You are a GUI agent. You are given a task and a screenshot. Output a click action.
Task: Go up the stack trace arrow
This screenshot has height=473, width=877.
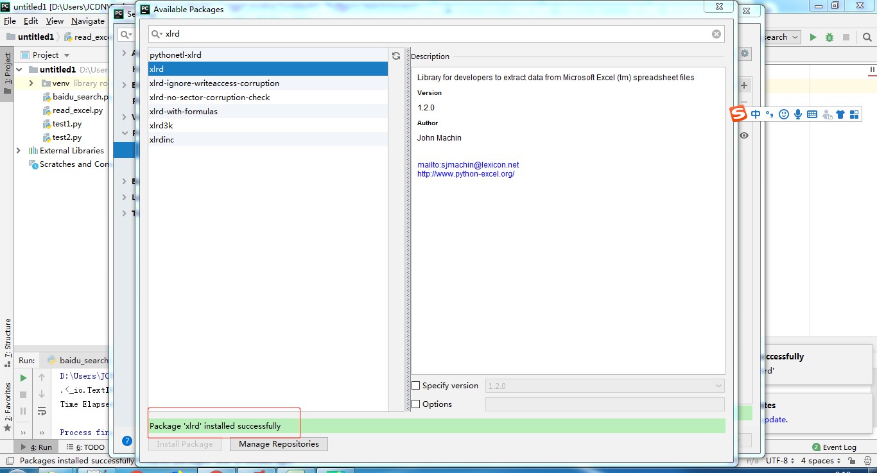click(x=42, y=377)
